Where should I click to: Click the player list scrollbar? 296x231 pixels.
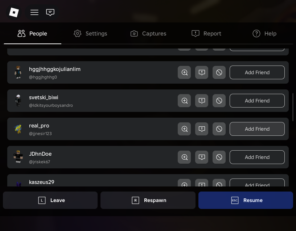point(293,107)
